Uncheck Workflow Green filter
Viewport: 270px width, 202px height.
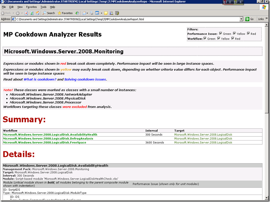[205, 38]
